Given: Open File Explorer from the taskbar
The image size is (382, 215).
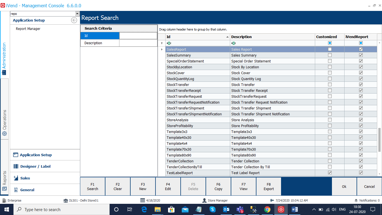Looking at the screenshot, I should (x=158, y=209).
